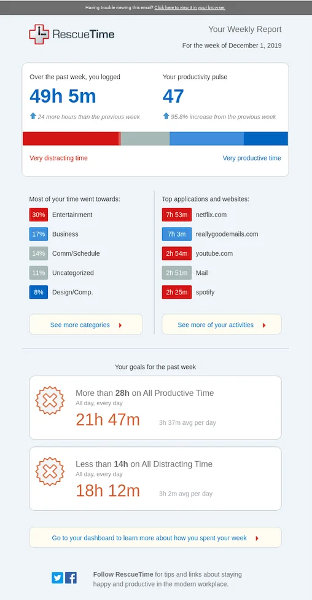The height and width of the screenshot is (600, 312).
Task: Click the red very distracting bar segment
Action: (x=71, y=138)
